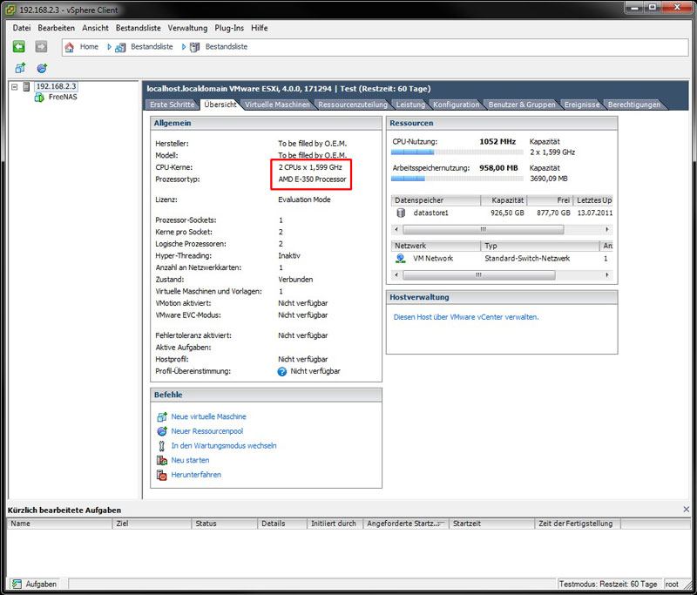This screenshot has width=697, height=595.
Task: Click the Neuer Ressourcenpool link
Action: click(x=207, y=431)
